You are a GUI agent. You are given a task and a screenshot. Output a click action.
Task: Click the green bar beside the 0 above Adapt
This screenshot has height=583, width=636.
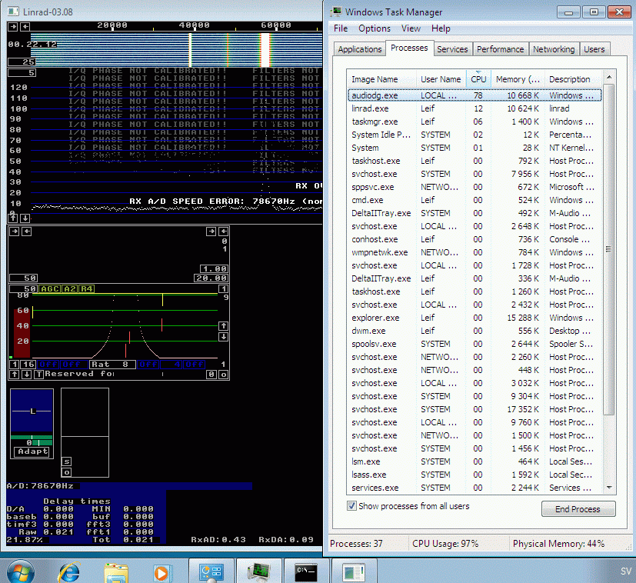click(42, 442)
